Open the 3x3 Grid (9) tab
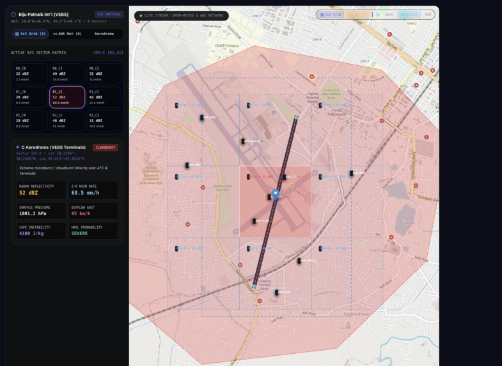 point(31,34)
